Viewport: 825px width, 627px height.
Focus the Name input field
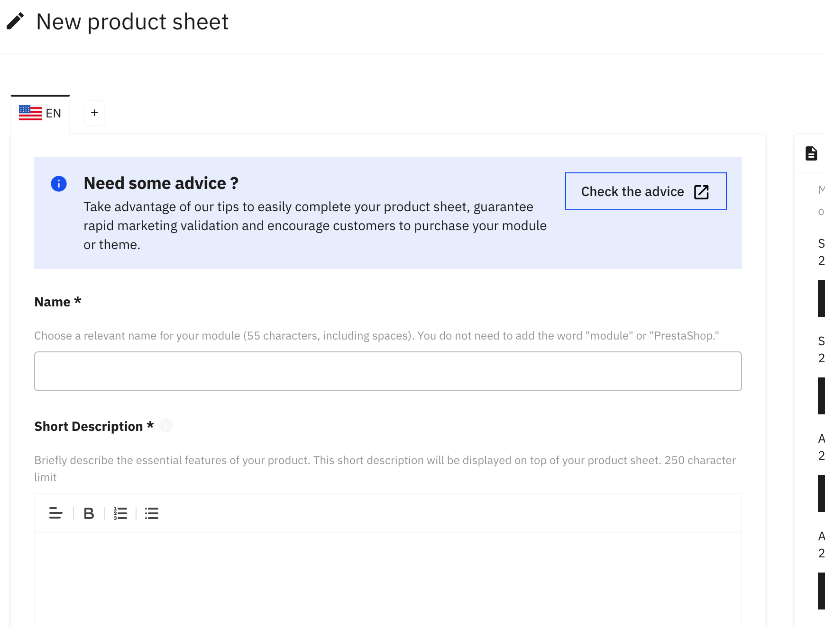coord(388,371)
